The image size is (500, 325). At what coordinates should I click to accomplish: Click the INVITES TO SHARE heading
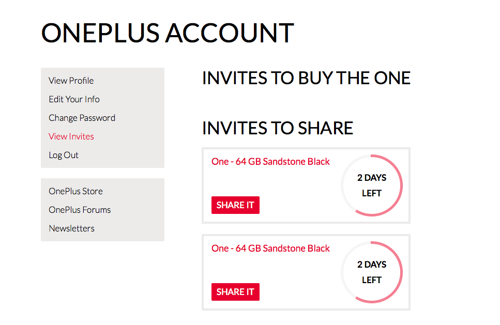tap(278, 128)
